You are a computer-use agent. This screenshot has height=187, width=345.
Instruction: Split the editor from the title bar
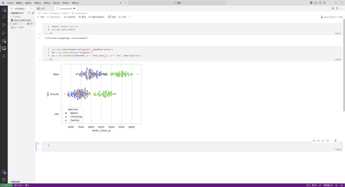[x=337, y=8]
